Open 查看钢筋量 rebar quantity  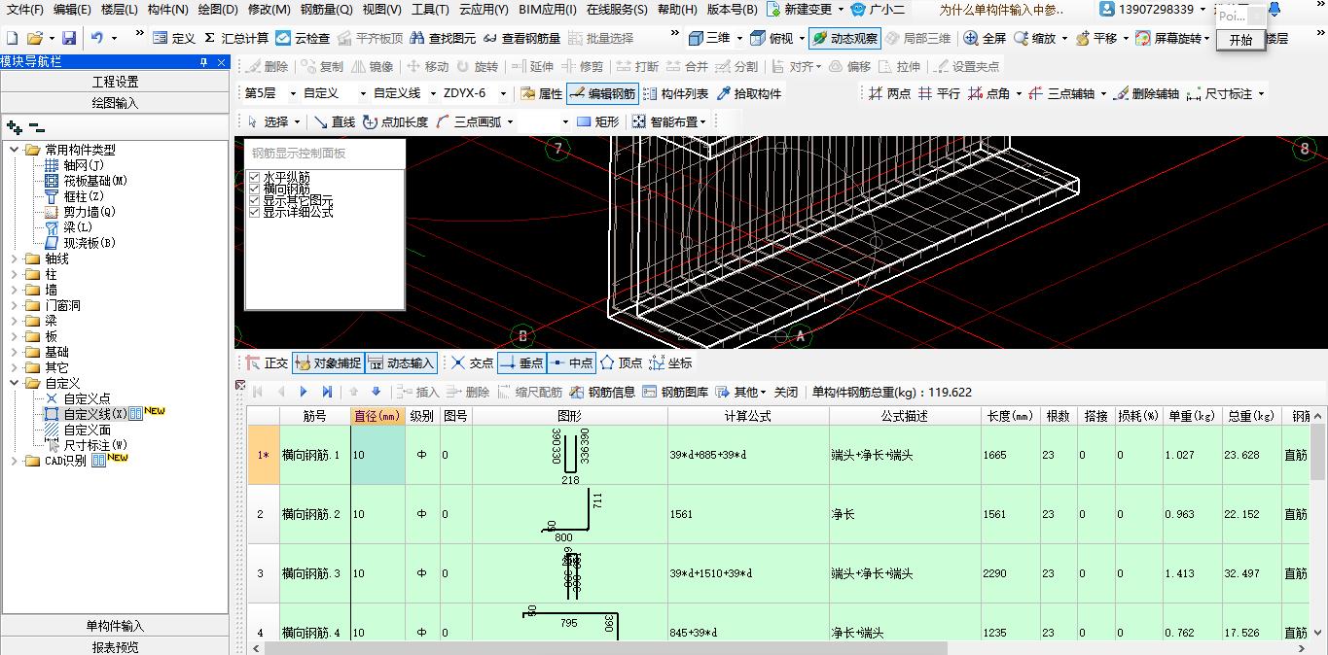coord(521,38)
